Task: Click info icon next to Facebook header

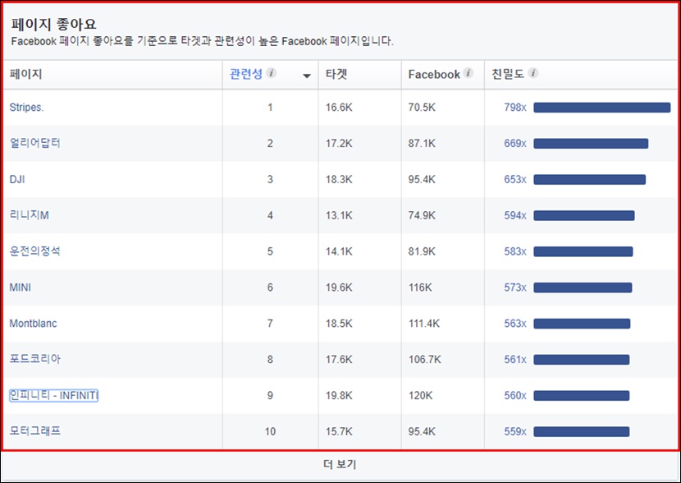Action: (468, 73)
